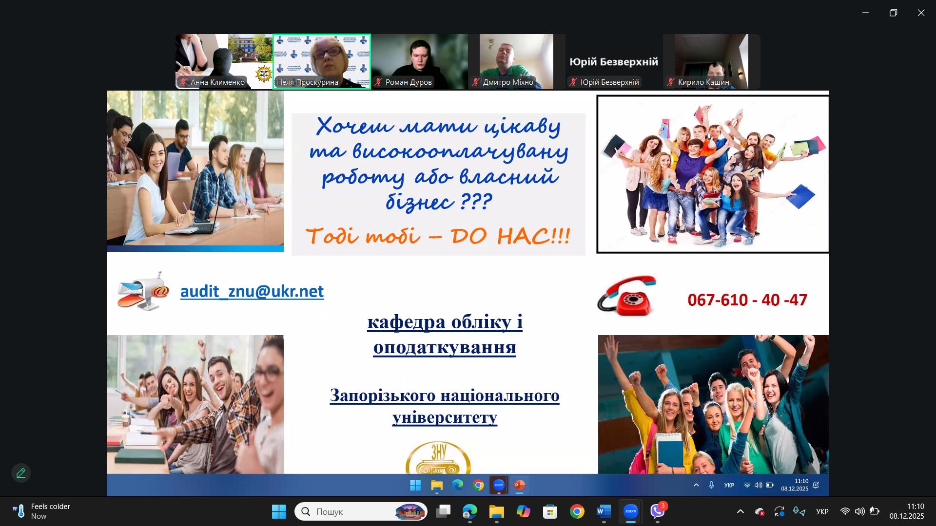Click the audit_znu@ukr.net email link
Screen dimensions: 936x526
252,291
